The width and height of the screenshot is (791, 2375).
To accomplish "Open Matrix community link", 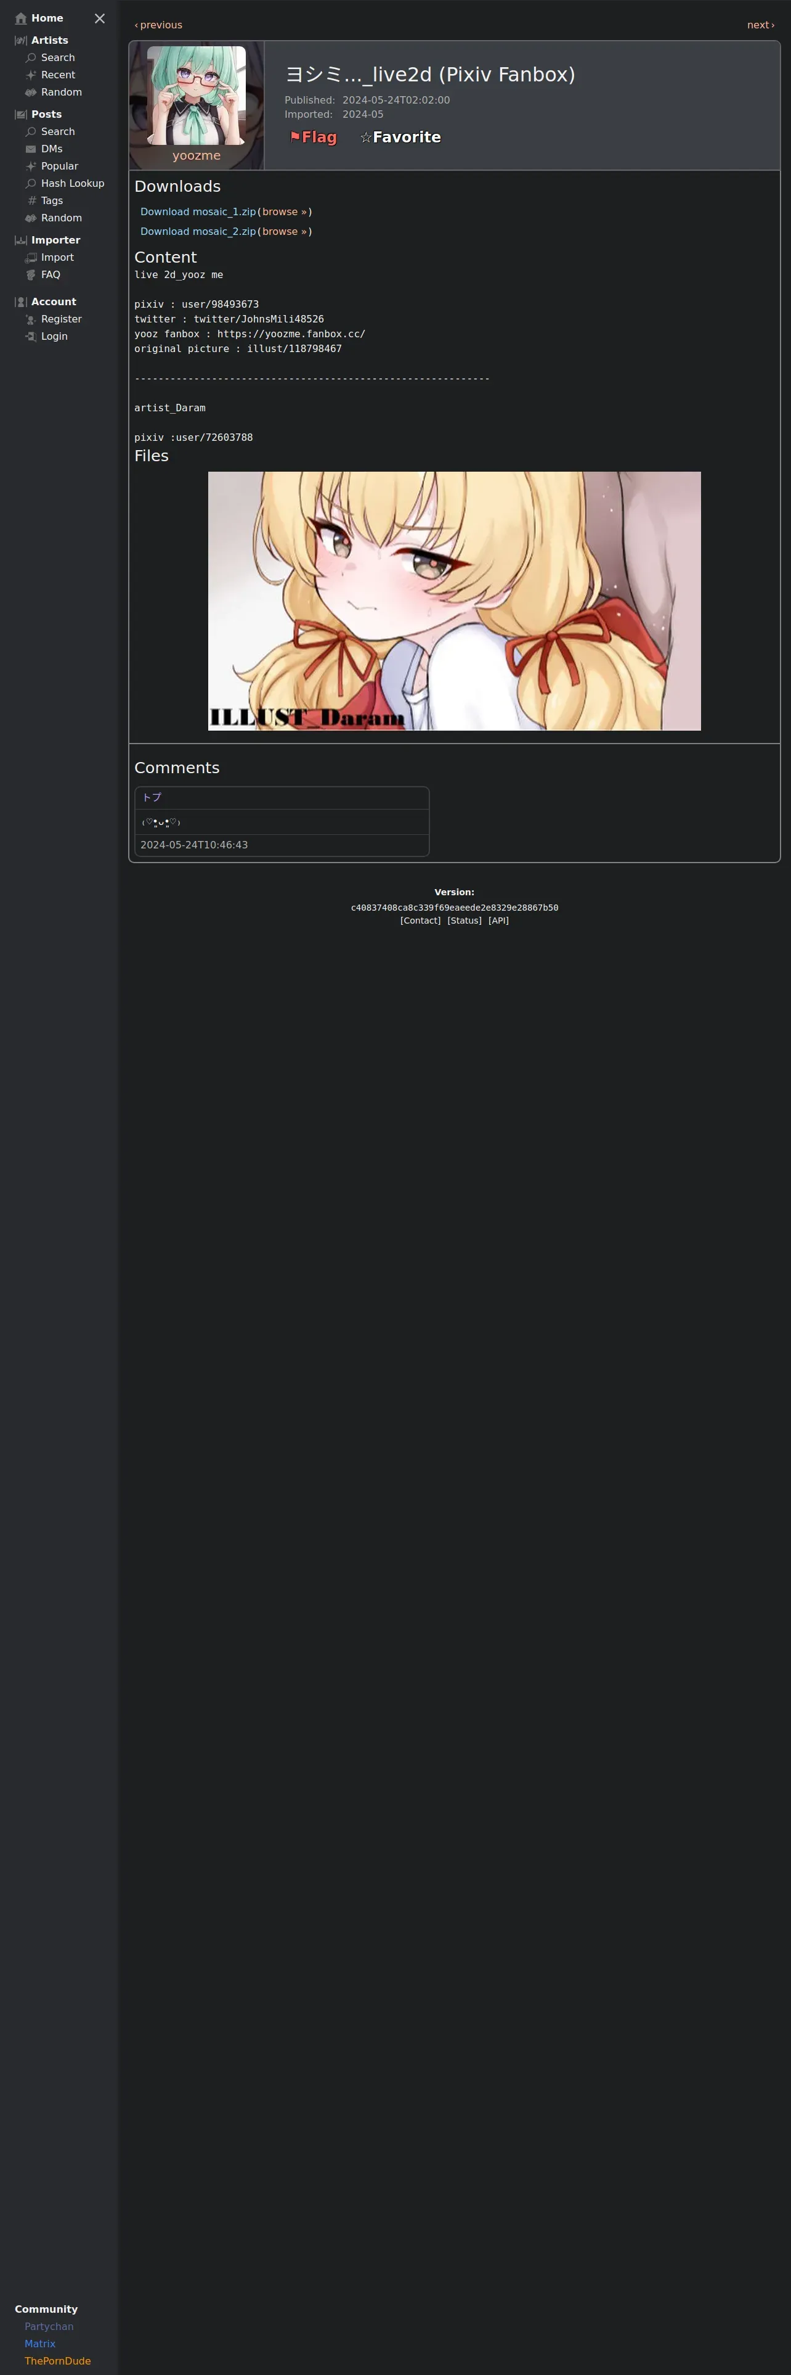I will (39, 2345).
